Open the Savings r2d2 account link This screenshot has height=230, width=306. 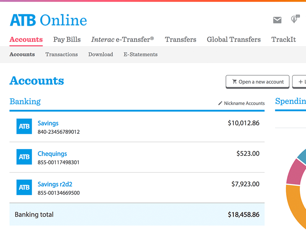pyautogui.click(x=55, y=184)
